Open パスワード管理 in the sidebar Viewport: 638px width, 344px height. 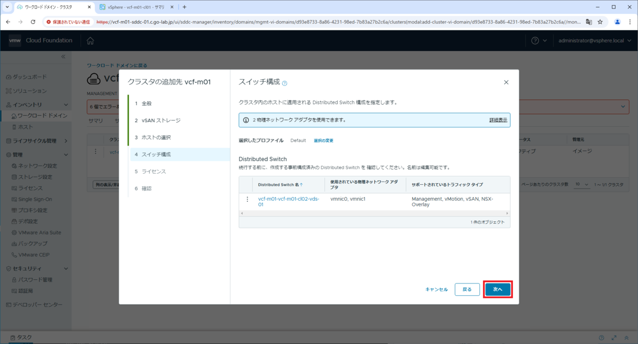pyautogui.click(x=32, y=280)
